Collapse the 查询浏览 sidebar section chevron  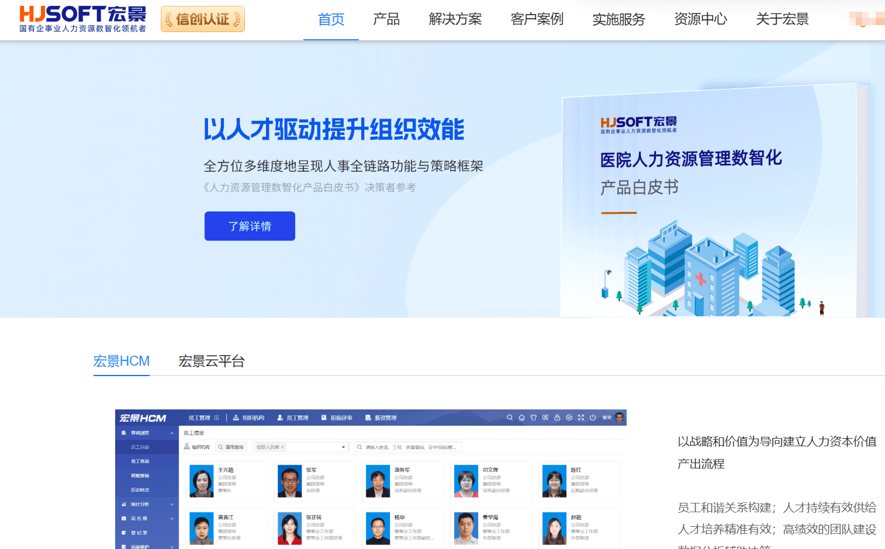coord(172,433)
